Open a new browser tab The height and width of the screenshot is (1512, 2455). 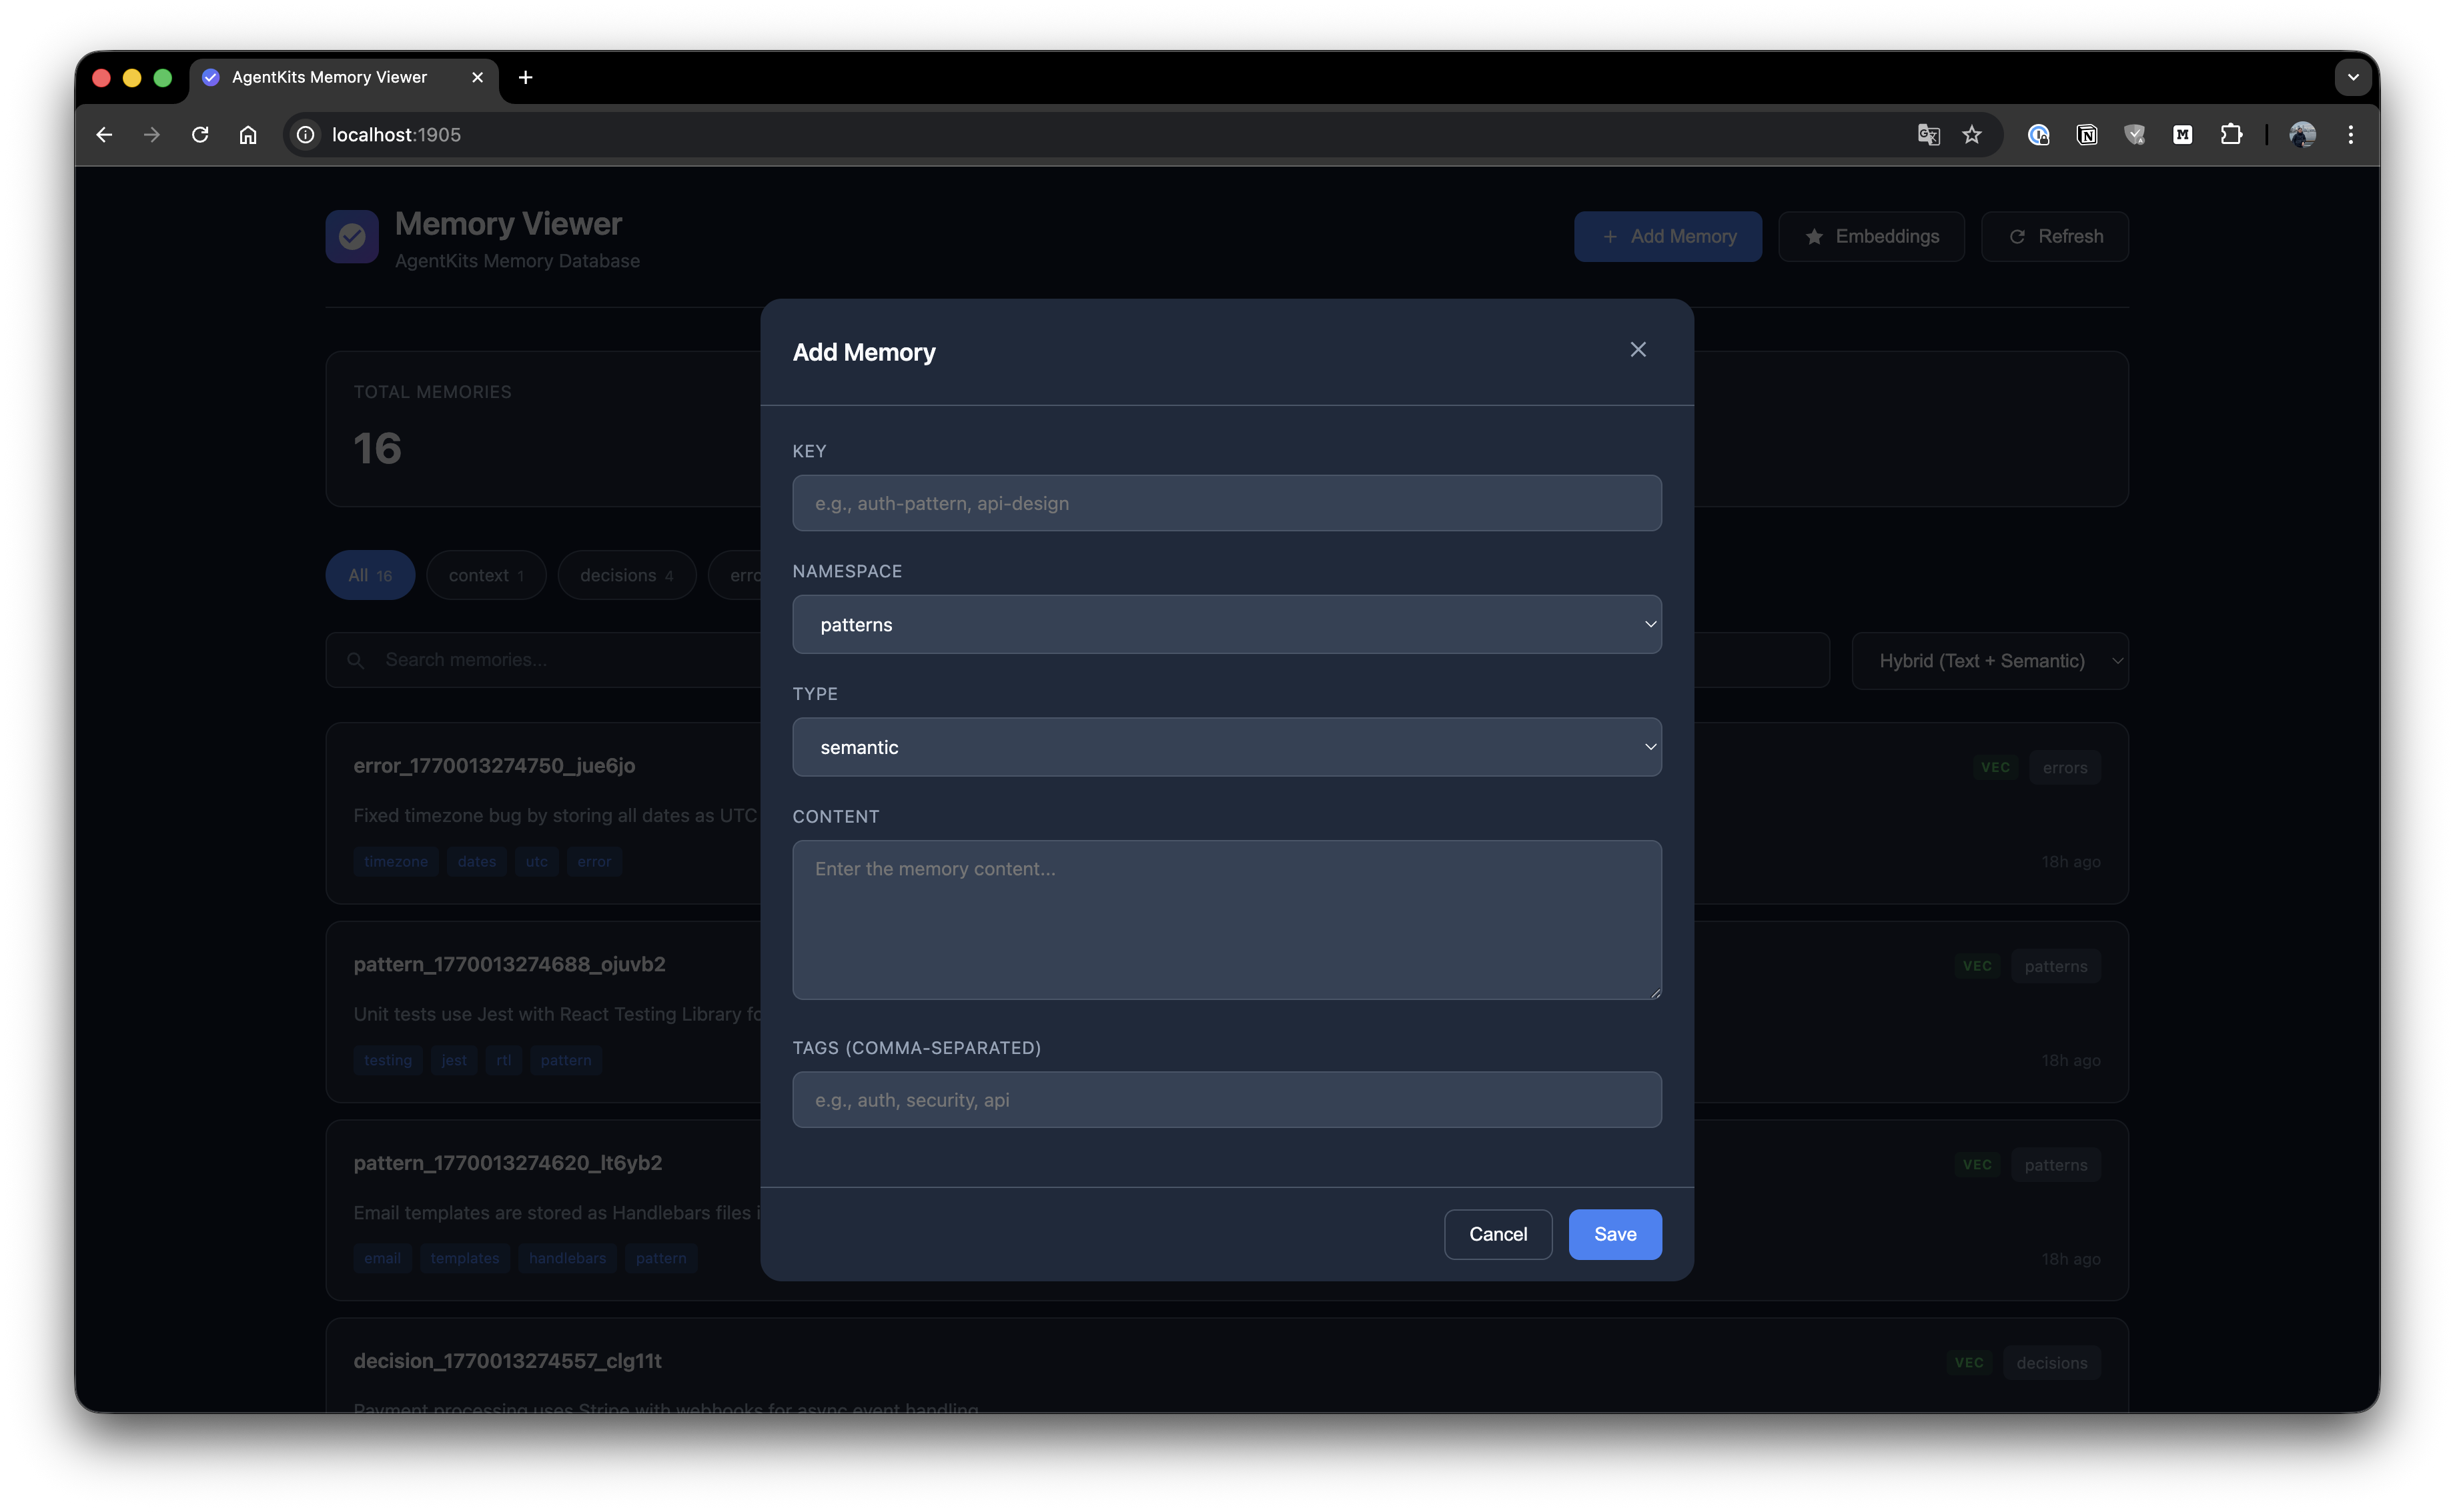[x=525, y=77]
